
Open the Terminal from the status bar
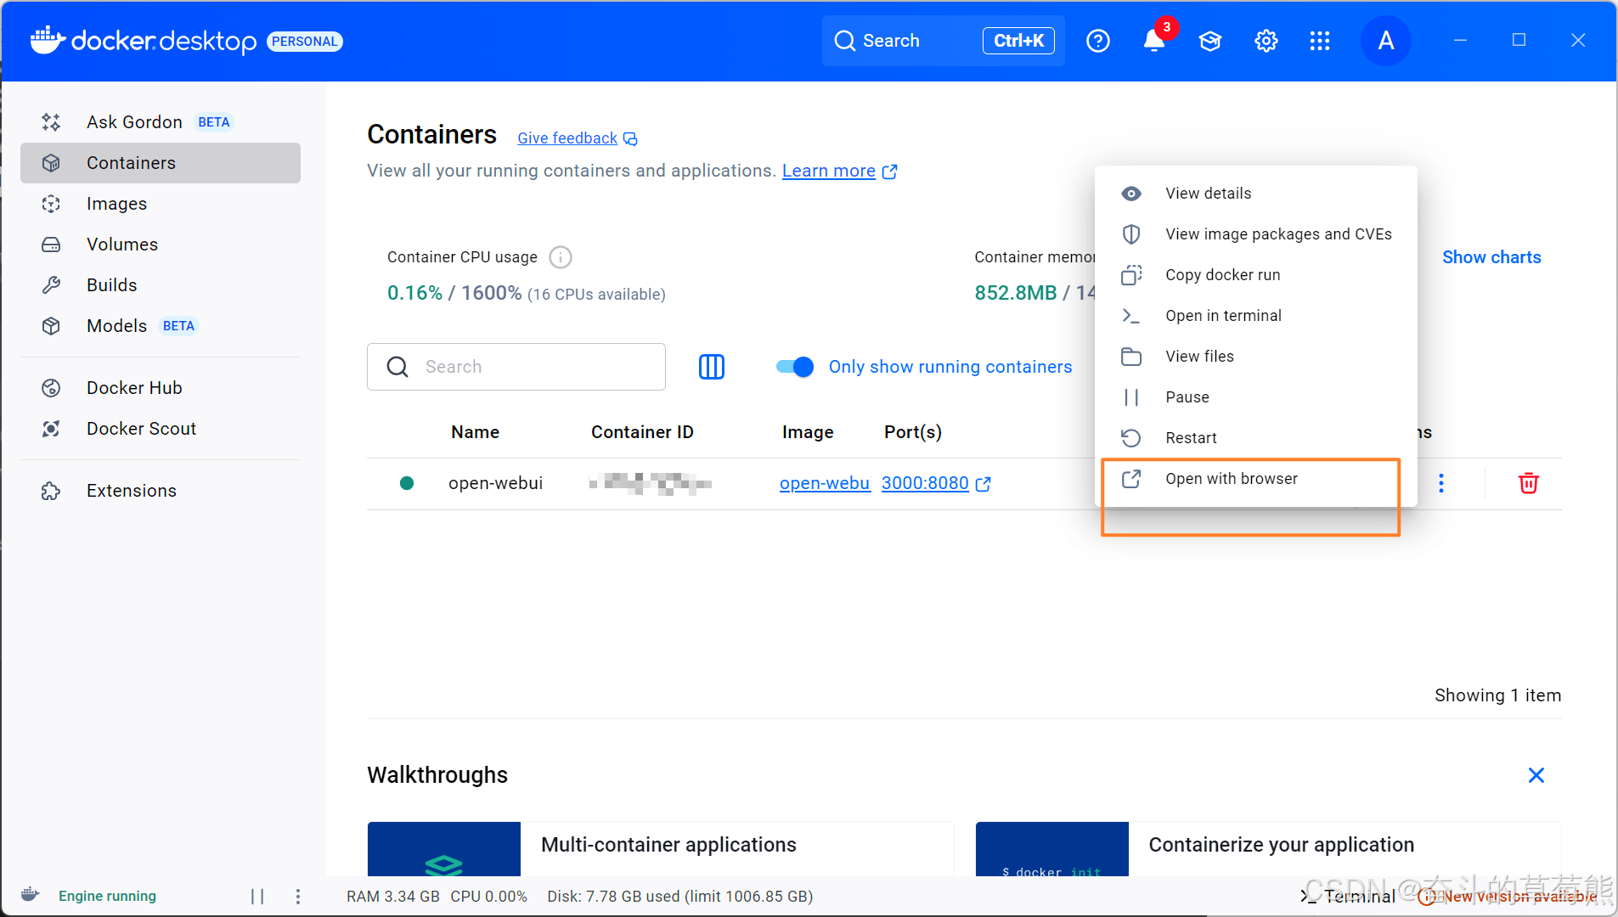(x=1348, y=897)
